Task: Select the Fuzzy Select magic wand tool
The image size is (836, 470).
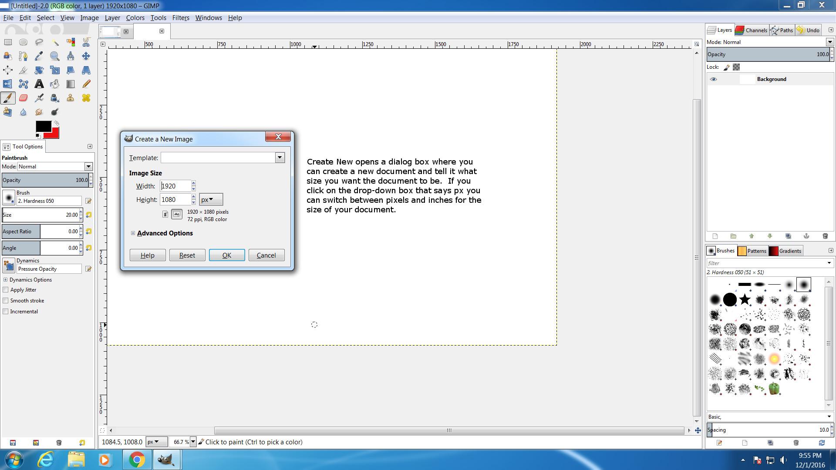Action: point(55,42)
